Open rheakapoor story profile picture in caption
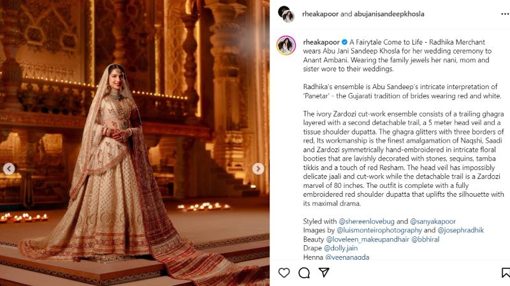Viewport: 510px width, 286px height. [286, 45]
